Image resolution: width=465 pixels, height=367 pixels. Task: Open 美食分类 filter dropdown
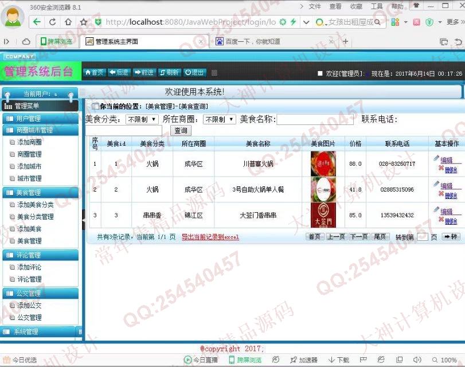[x=142, y=119]
